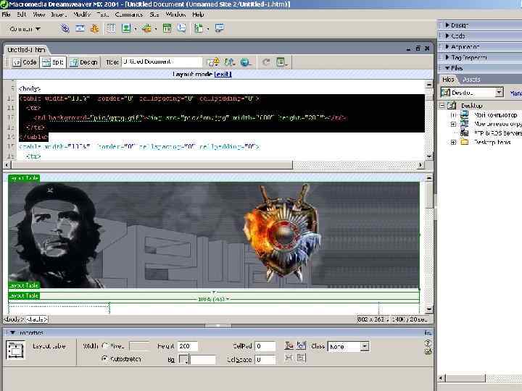Click the Insert Table icon

[111, 28]
